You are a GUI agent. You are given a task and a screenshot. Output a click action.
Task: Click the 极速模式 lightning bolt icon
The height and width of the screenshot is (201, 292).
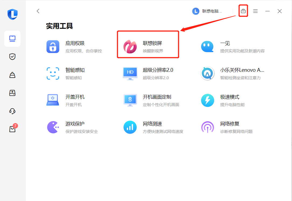click(207, 101)
